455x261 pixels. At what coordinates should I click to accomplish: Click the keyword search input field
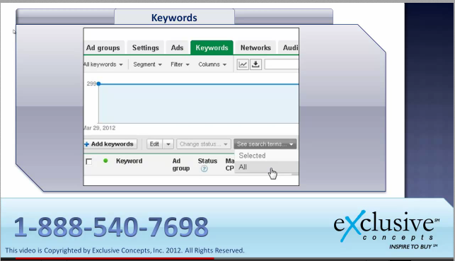tap(282, 64)
